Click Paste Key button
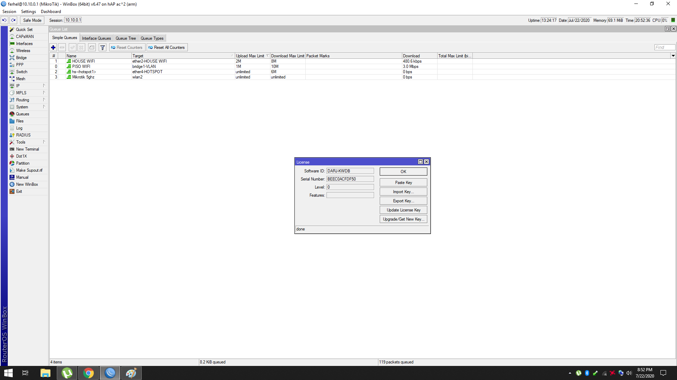This screenshot has width=677, height=380. tap(403, 183)
